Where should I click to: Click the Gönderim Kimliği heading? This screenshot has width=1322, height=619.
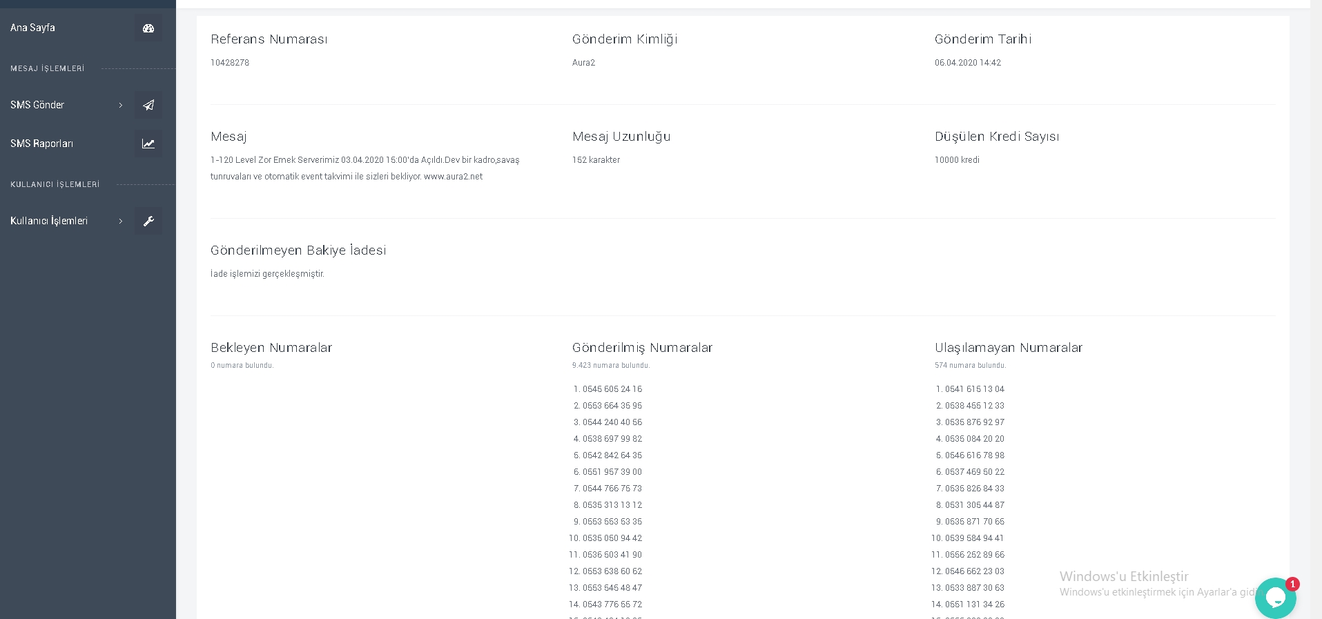click(x=625, y=39)
